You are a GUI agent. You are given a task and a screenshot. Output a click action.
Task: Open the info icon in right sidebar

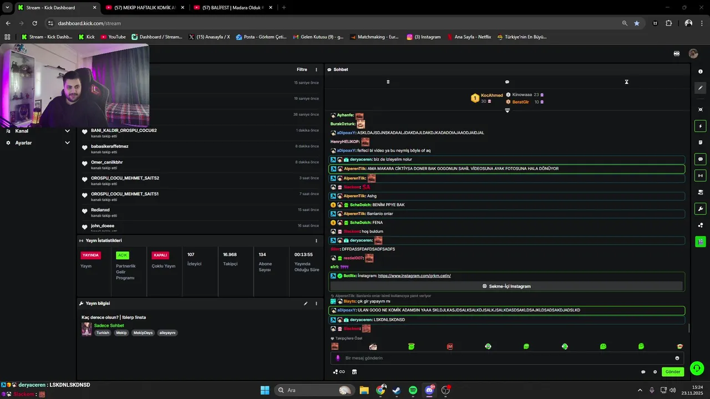[701, 72]
